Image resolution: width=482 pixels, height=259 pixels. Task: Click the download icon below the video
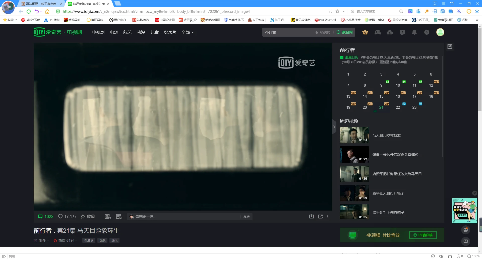coord(311,216)
